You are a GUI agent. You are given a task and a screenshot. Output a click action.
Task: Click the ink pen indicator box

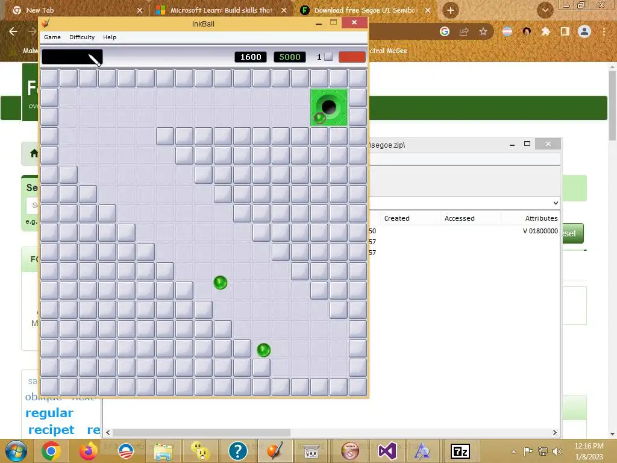tap(72, 57)
